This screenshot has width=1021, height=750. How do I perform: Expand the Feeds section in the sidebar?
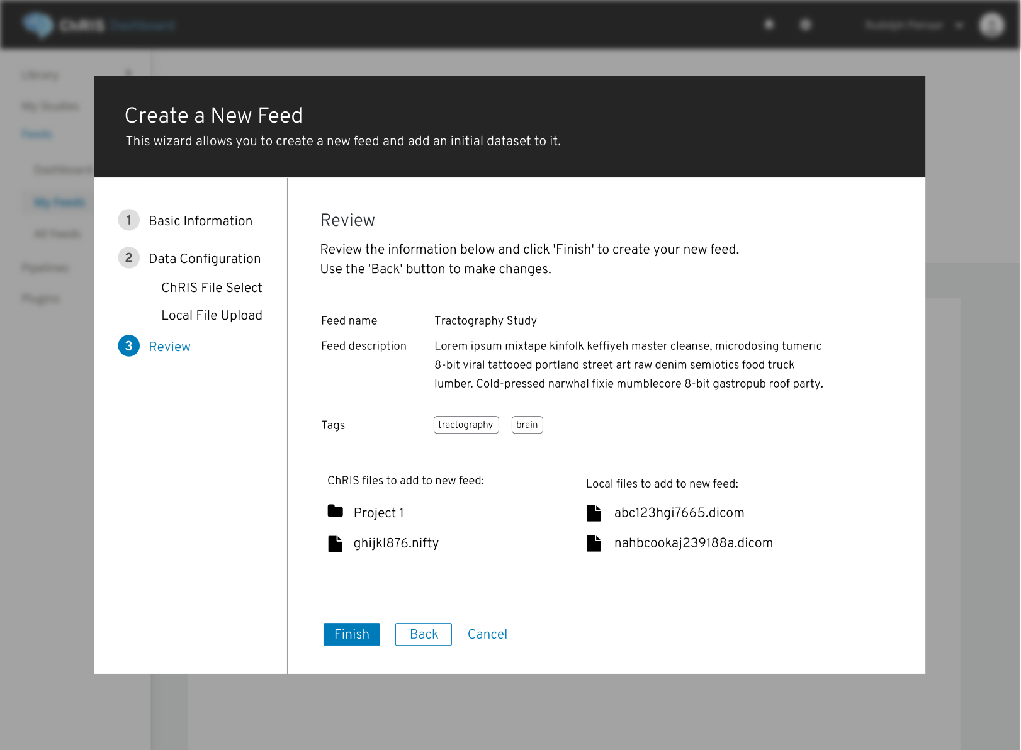pyautogui.click(x=37, y=133)
